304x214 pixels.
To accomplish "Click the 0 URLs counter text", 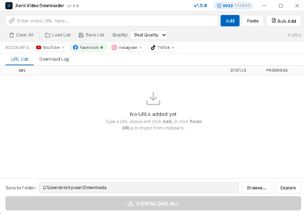I will click(x=294, y=35).
